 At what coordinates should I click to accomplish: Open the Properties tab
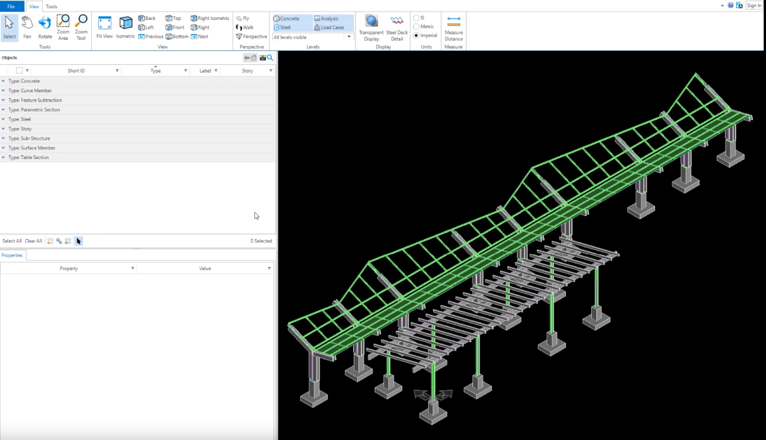tap(12, 255)
